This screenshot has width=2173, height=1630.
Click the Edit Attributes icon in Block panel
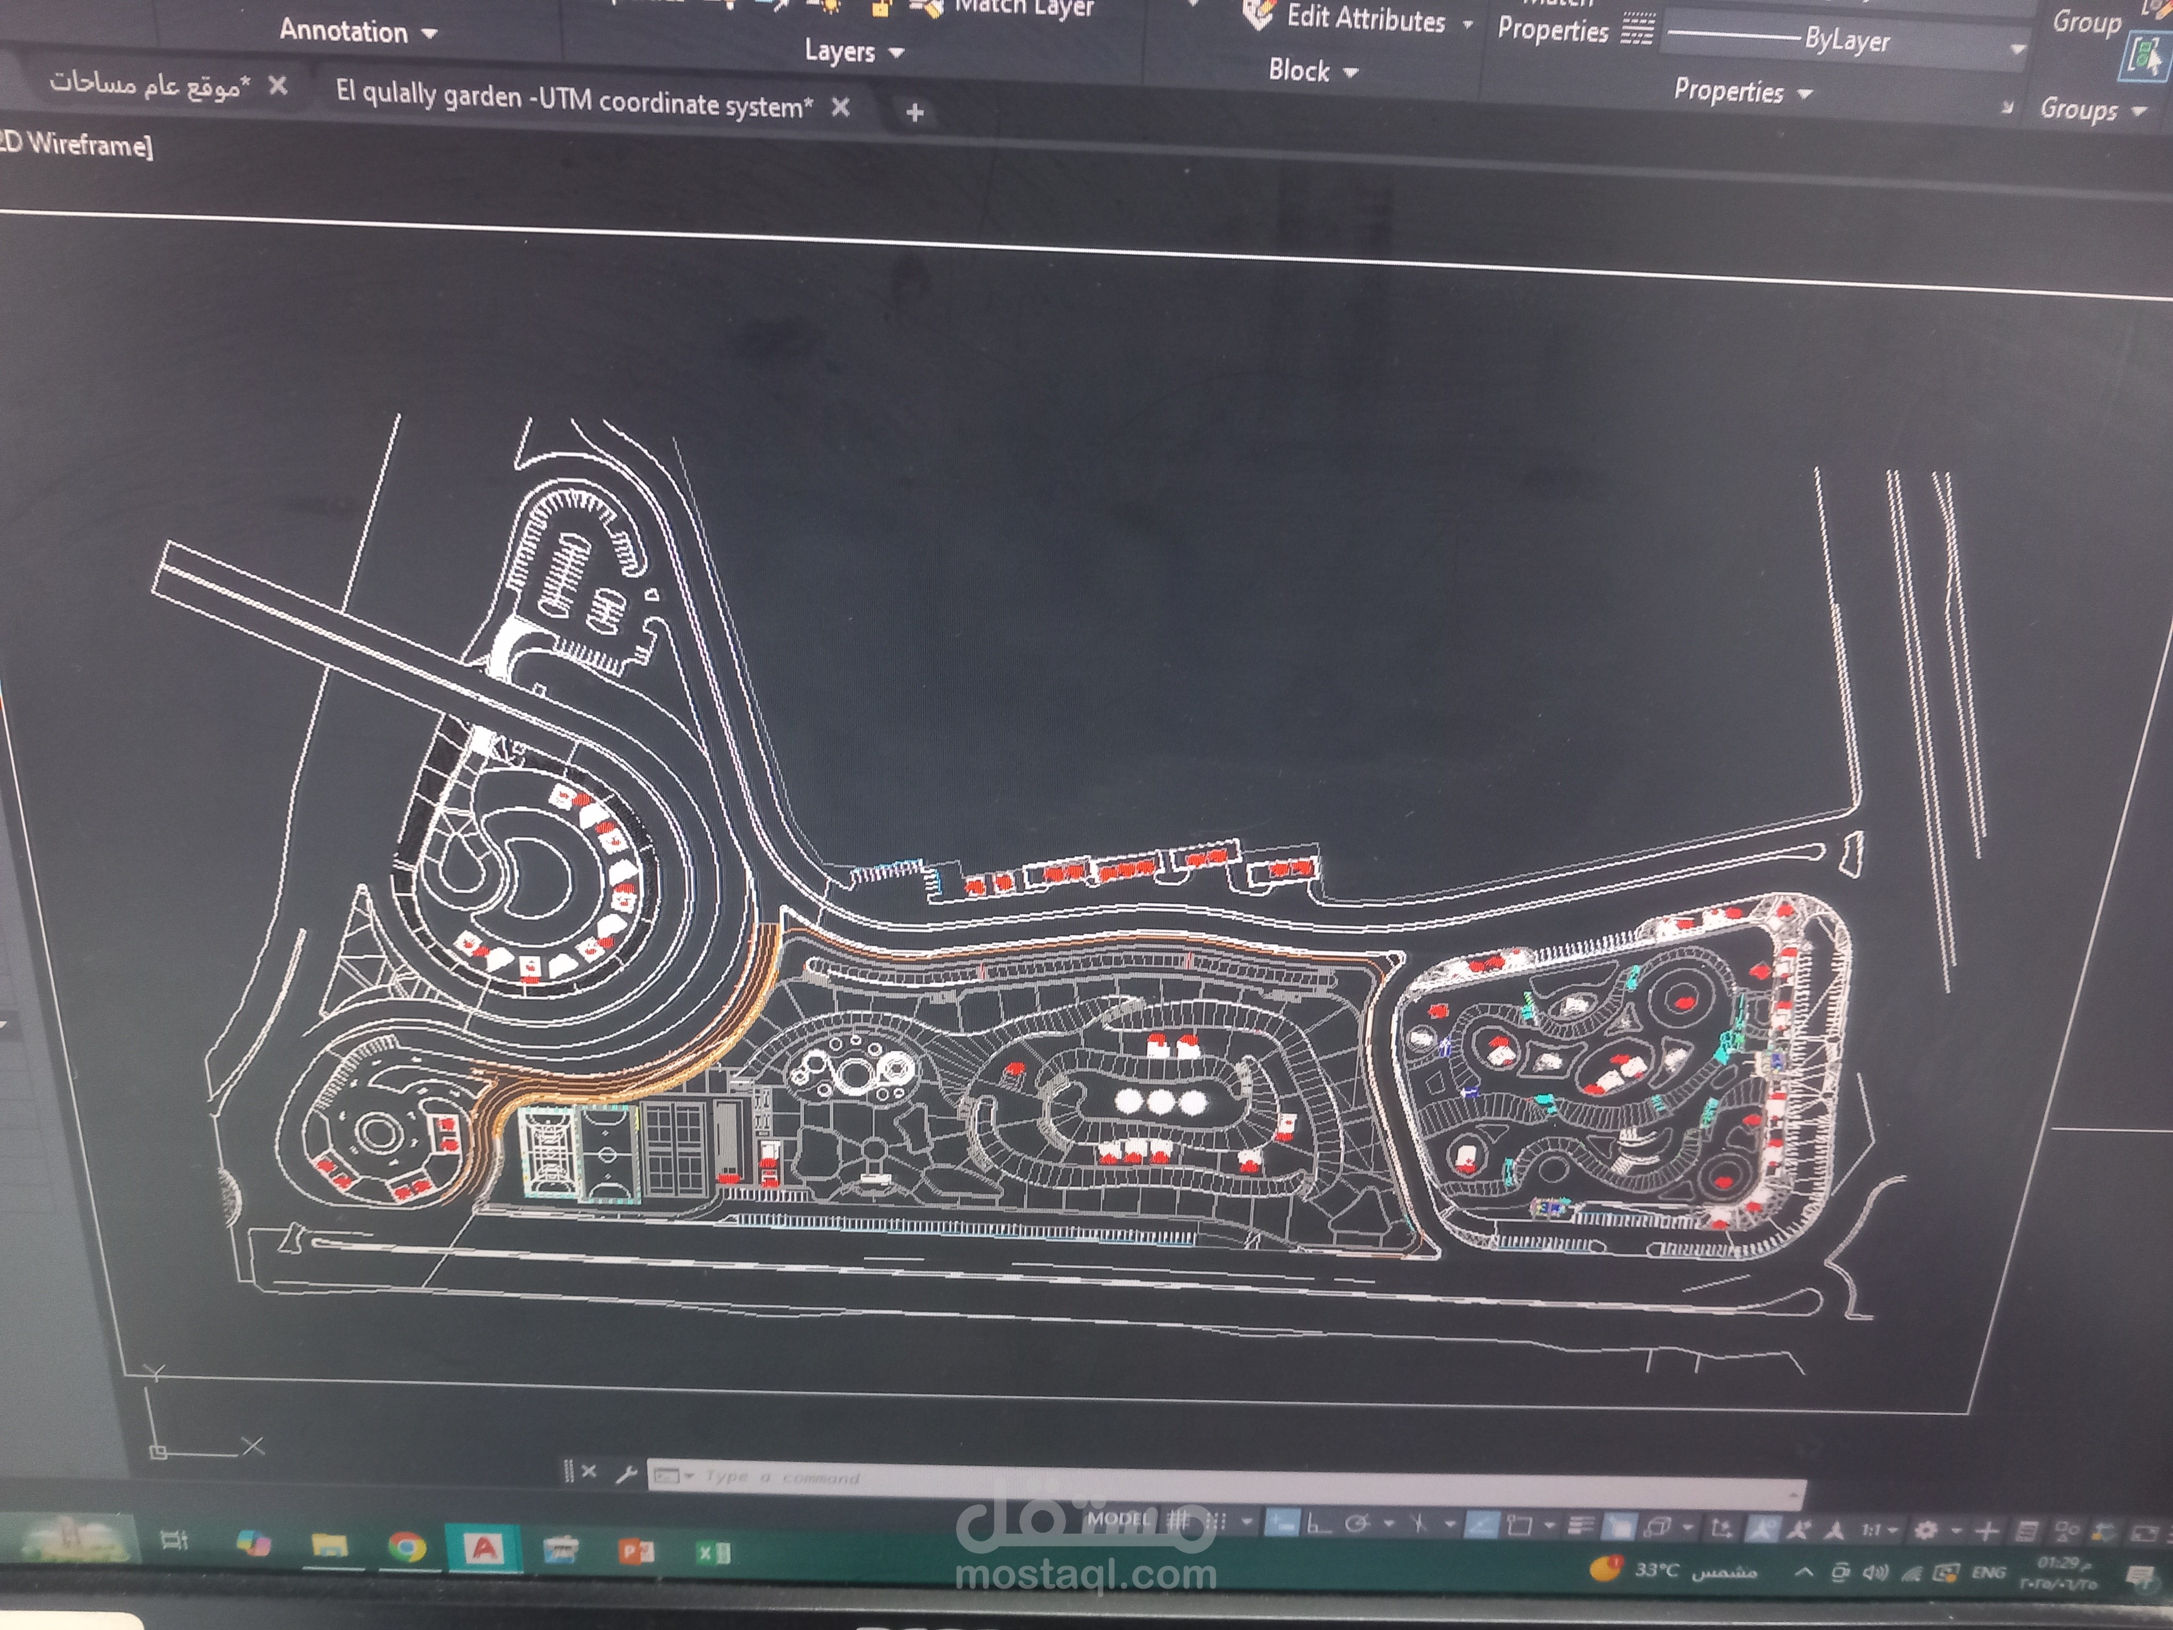tap(1259, 15)
